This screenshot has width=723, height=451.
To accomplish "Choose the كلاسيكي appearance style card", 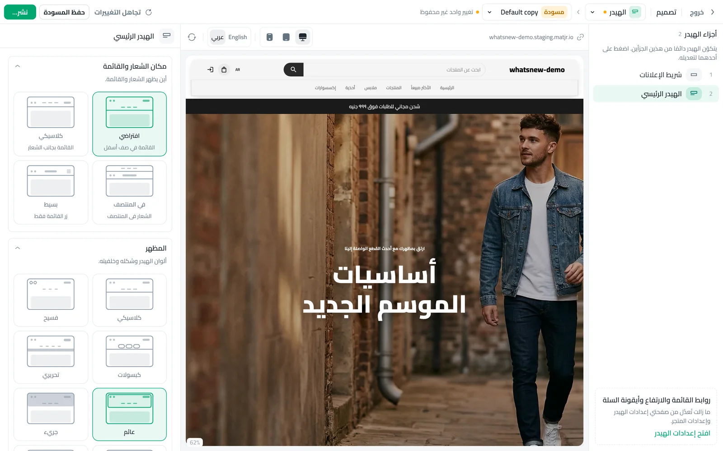I will 129,300.
